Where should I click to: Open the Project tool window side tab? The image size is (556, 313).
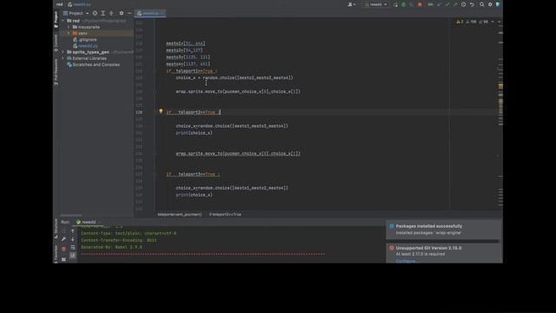[x=56, y=19]
